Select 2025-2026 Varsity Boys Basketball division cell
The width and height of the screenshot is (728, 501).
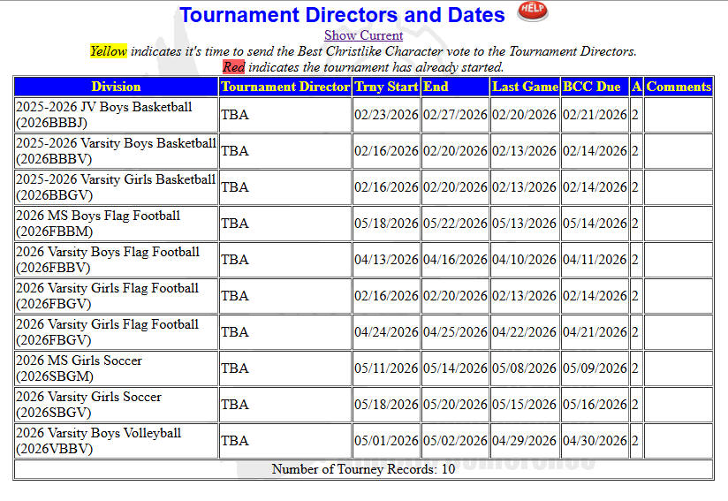pyautogui.click(x=116, y=151)
